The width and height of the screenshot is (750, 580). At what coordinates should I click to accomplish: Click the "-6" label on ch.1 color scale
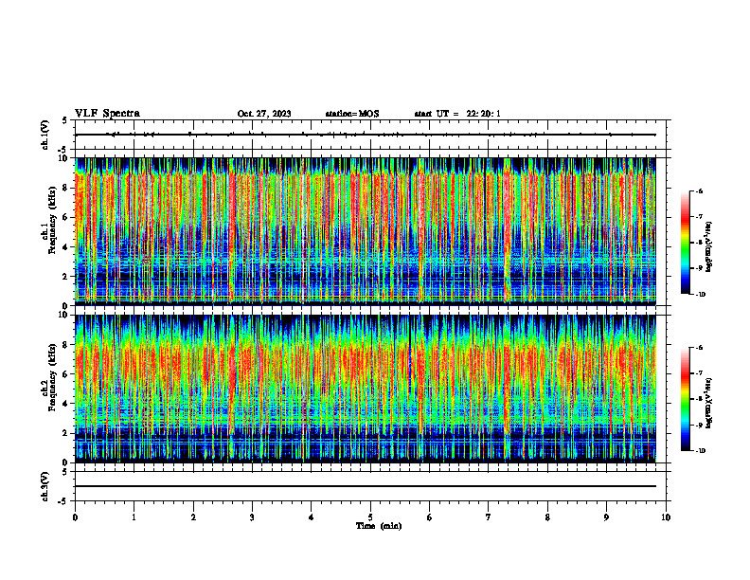(699, 190)
